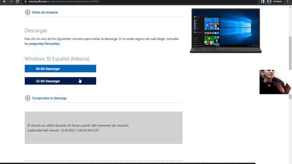Click the Windows 10 Español (México) heading
Screen dimensions: 292x164
[x=57, y=59]
